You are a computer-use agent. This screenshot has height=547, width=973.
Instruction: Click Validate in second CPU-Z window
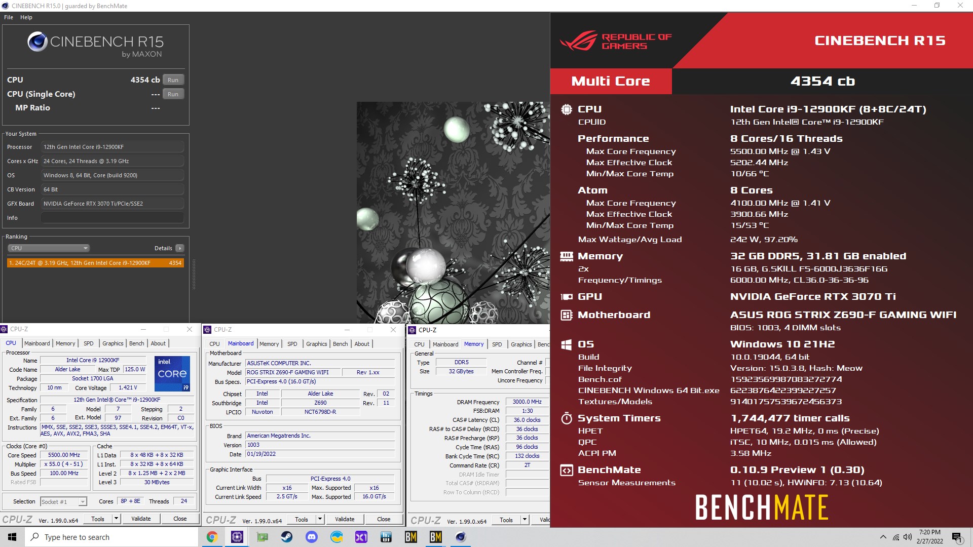point(345,520)
